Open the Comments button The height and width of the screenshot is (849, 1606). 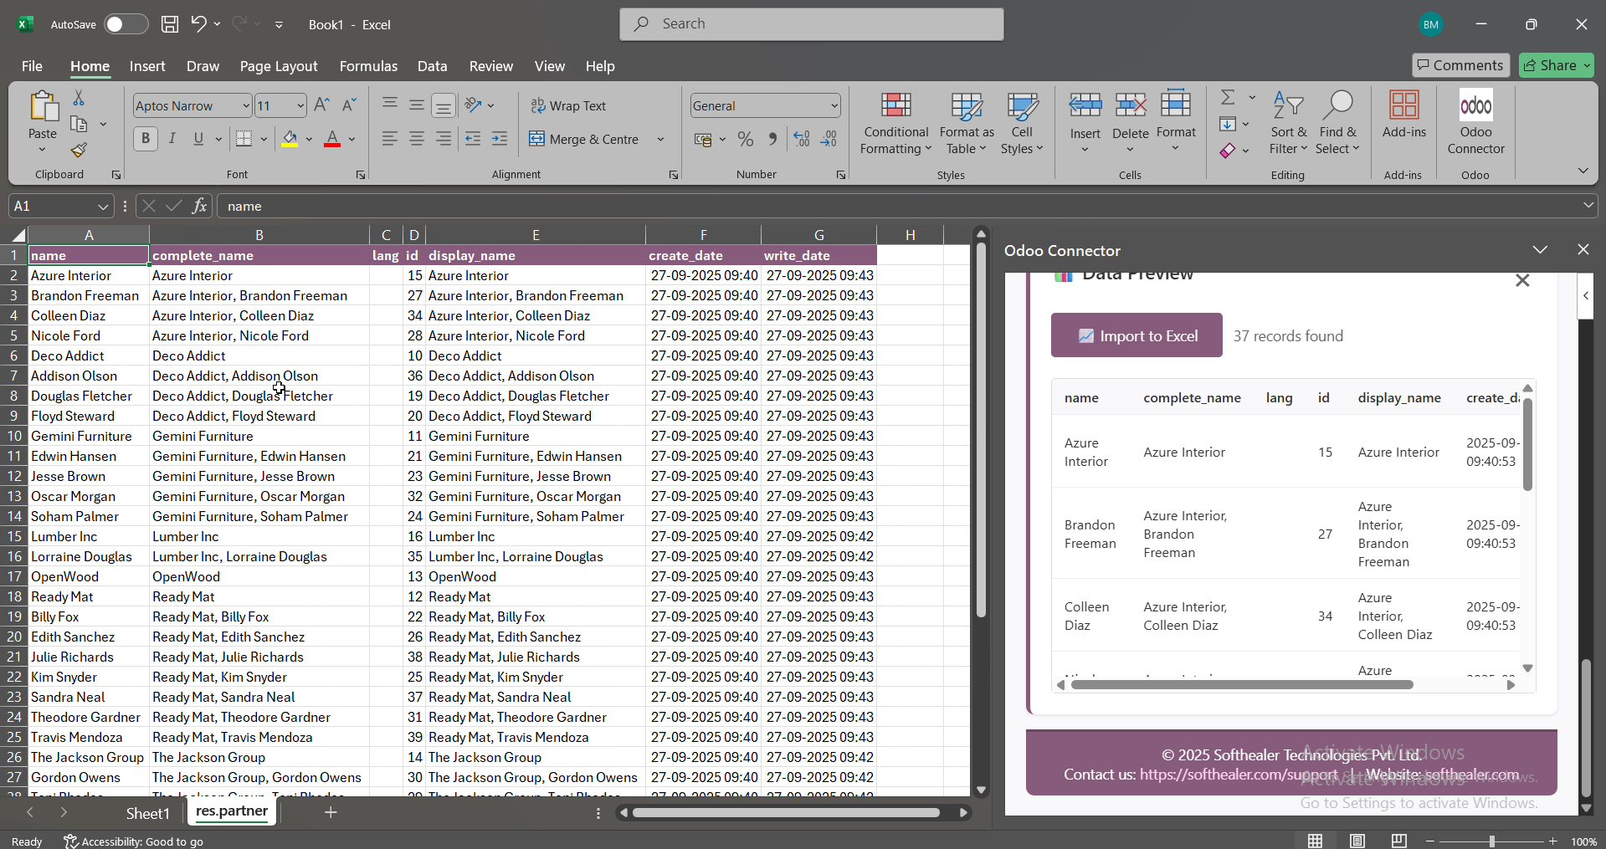click(1460, 65)
